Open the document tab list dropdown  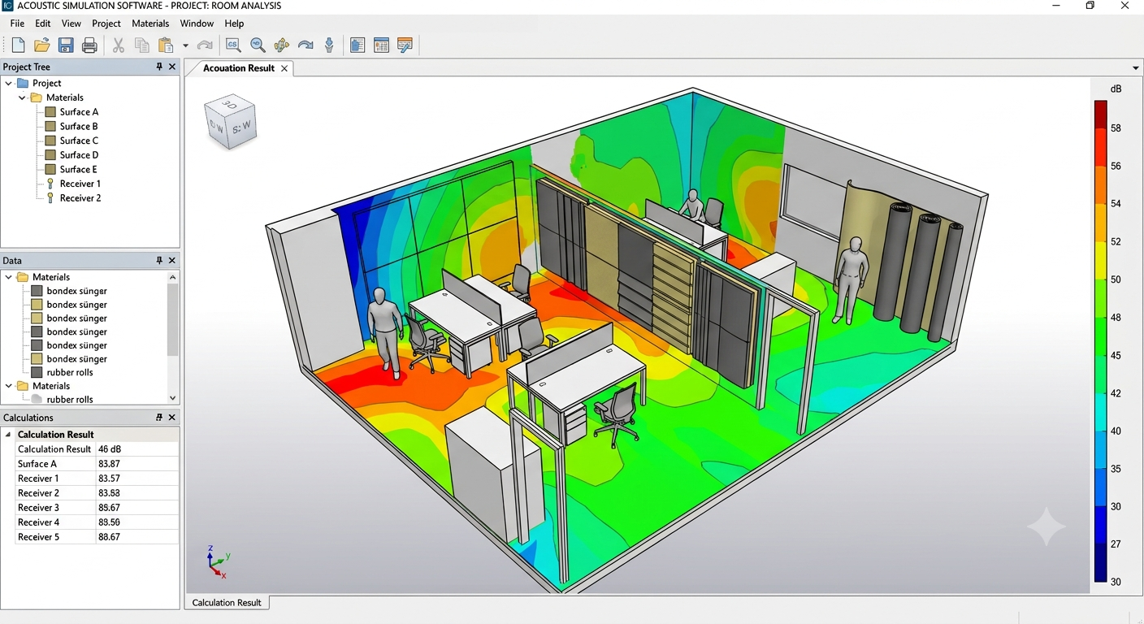pyautogui.click(x=1136, y=68)
